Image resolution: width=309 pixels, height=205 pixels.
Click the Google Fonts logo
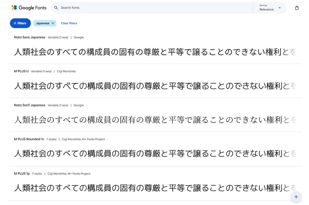[x=29, y=8]
